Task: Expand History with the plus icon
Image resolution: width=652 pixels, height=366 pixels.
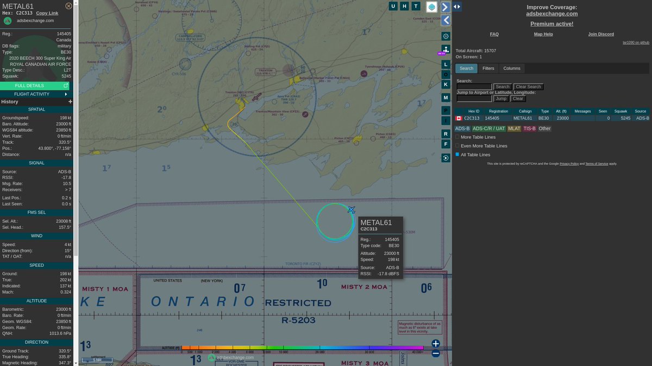Action: point(70,102)
